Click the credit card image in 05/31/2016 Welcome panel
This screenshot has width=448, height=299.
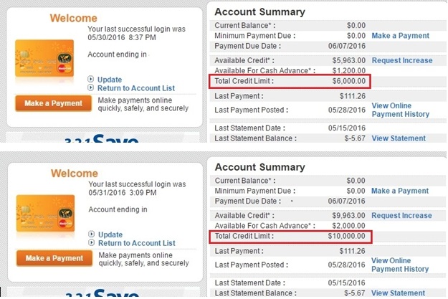pyautogui.click(x=44, y=214)
